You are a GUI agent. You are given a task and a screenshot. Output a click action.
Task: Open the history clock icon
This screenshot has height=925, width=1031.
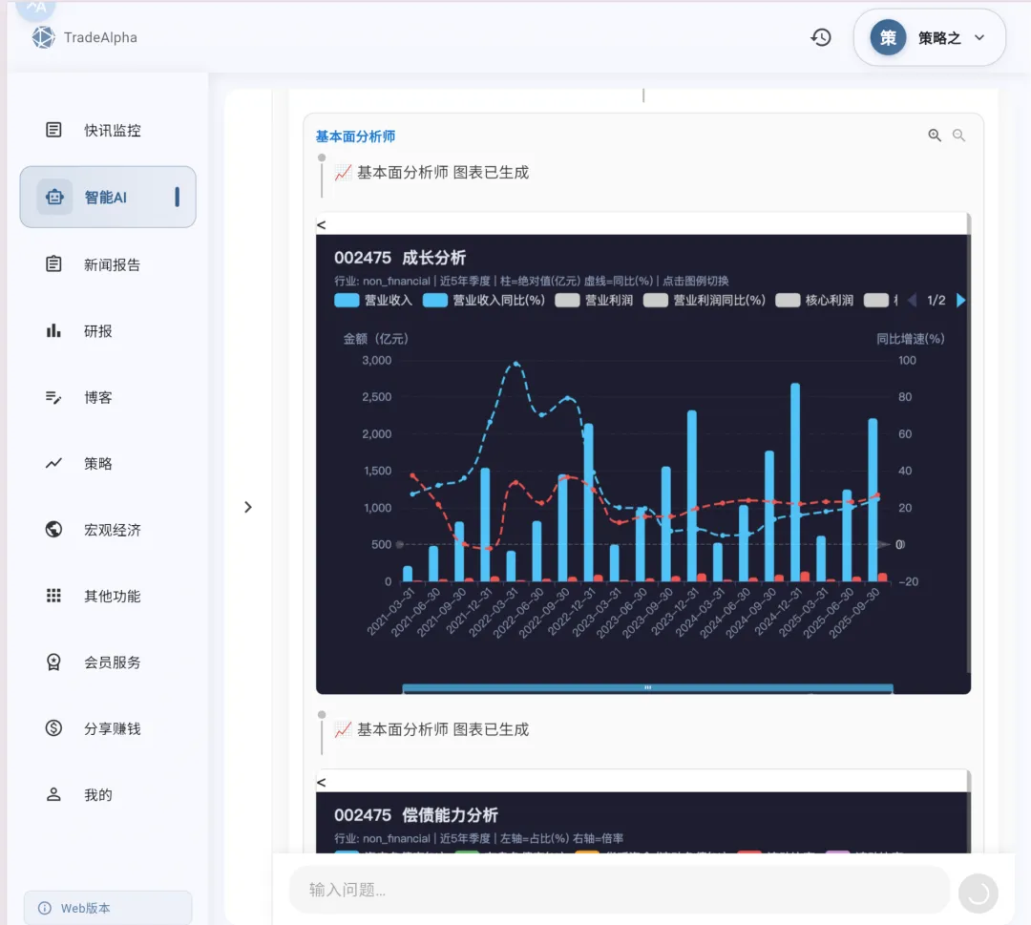pos(821,37)
